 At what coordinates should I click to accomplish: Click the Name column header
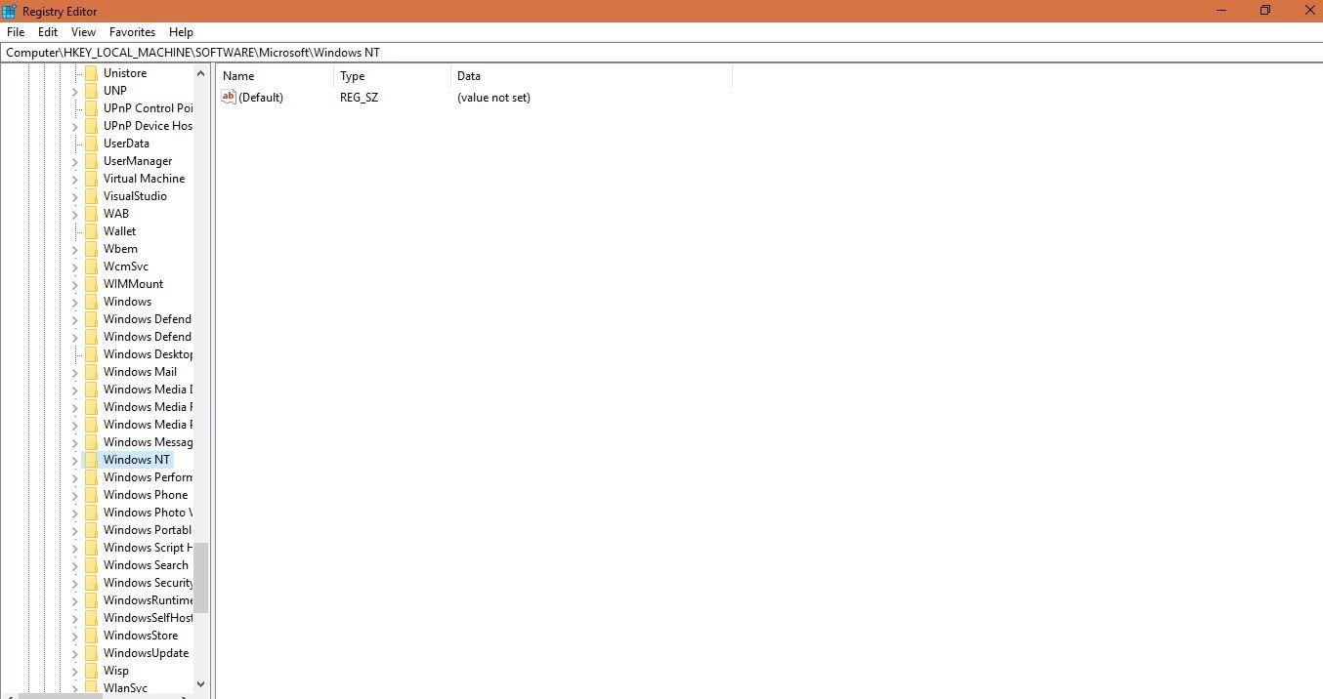tap(275, 75)
